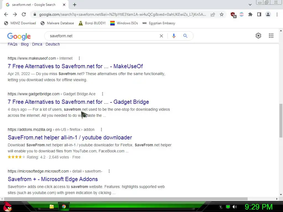Open more options for gadgetbridge.com result

[x=102, y=94]
